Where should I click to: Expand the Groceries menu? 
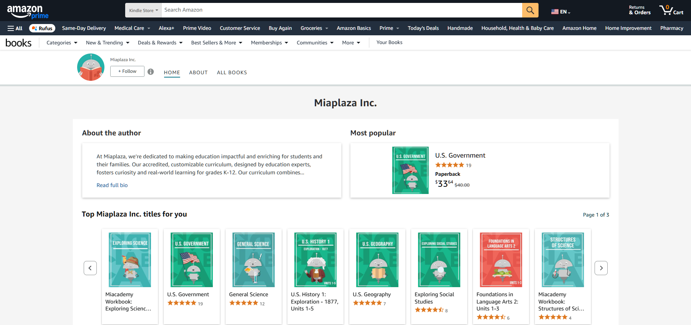coord(314,28)
